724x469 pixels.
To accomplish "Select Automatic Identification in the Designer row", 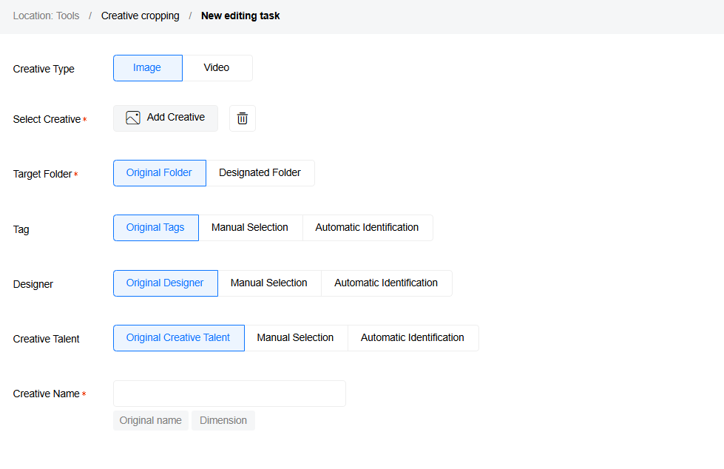I will click(387, 283).
